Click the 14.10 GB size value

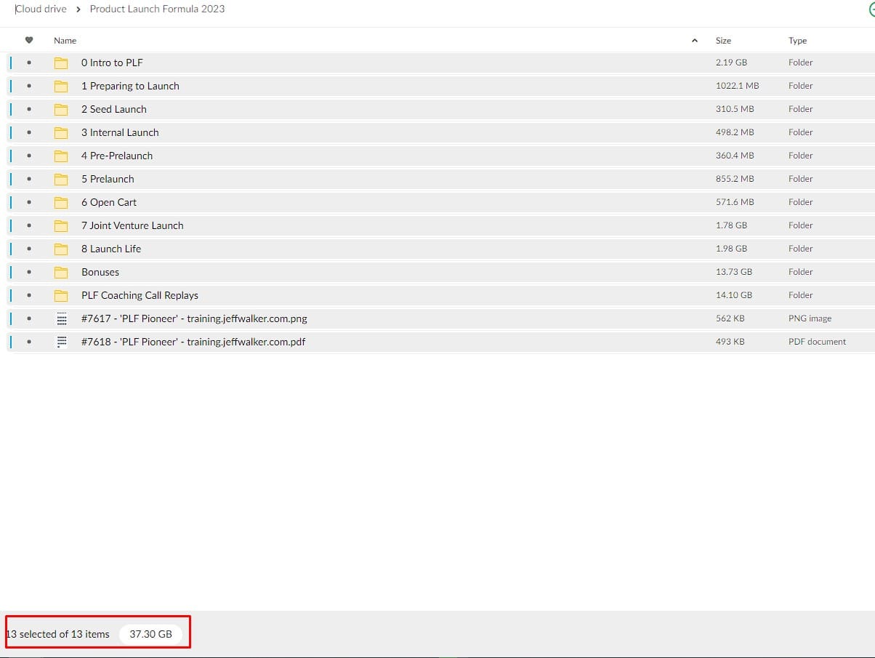click(x=734, y=295)
